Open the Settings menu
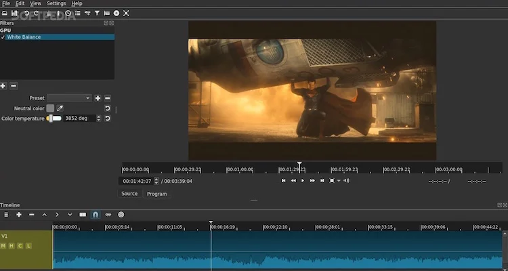Image resolution: width=508 pixels, height=271 pixels. [56, 3]
